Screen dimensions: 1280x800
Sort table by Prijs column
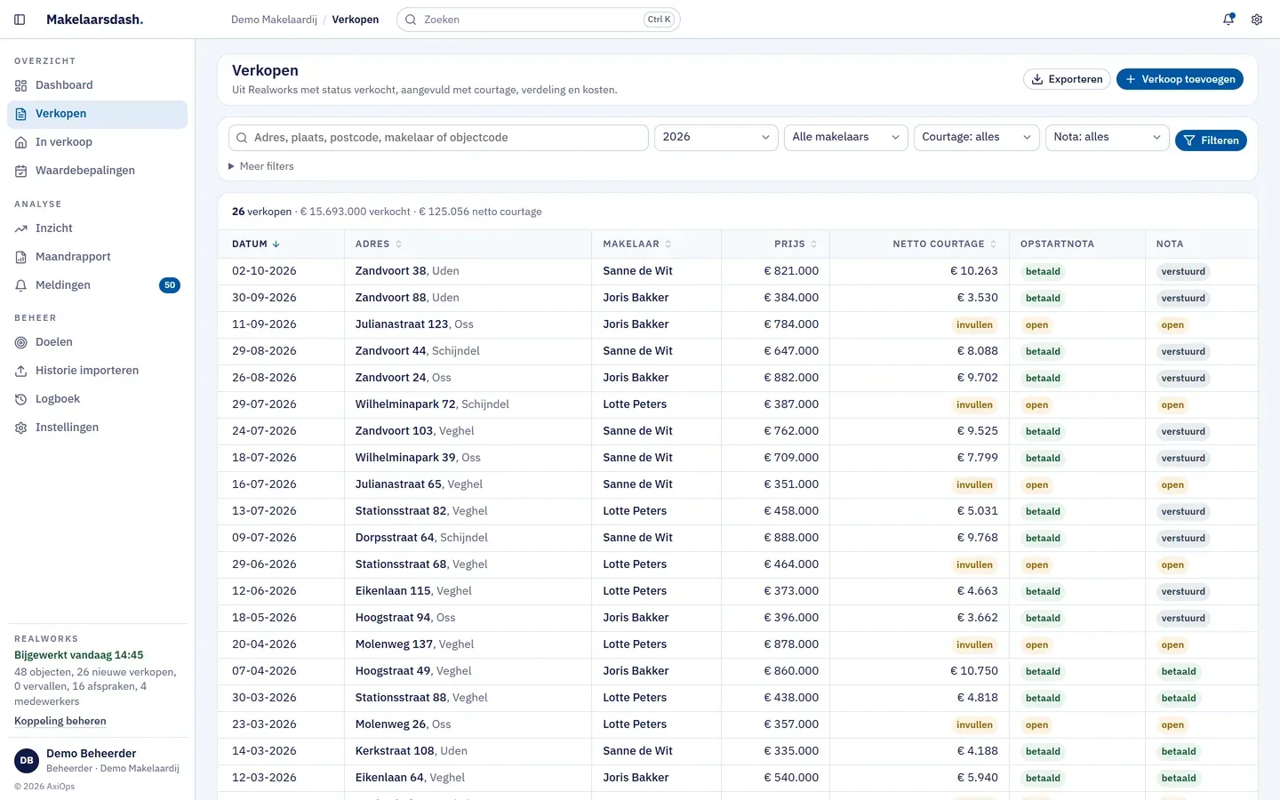pos(796,244)
